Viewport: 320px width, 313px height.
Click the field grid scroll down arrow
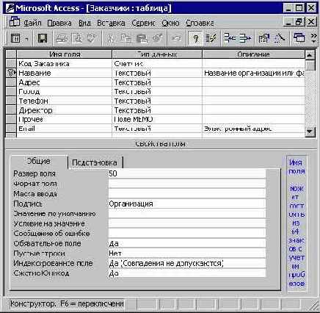pyautogui.click(x=310, y=132)
